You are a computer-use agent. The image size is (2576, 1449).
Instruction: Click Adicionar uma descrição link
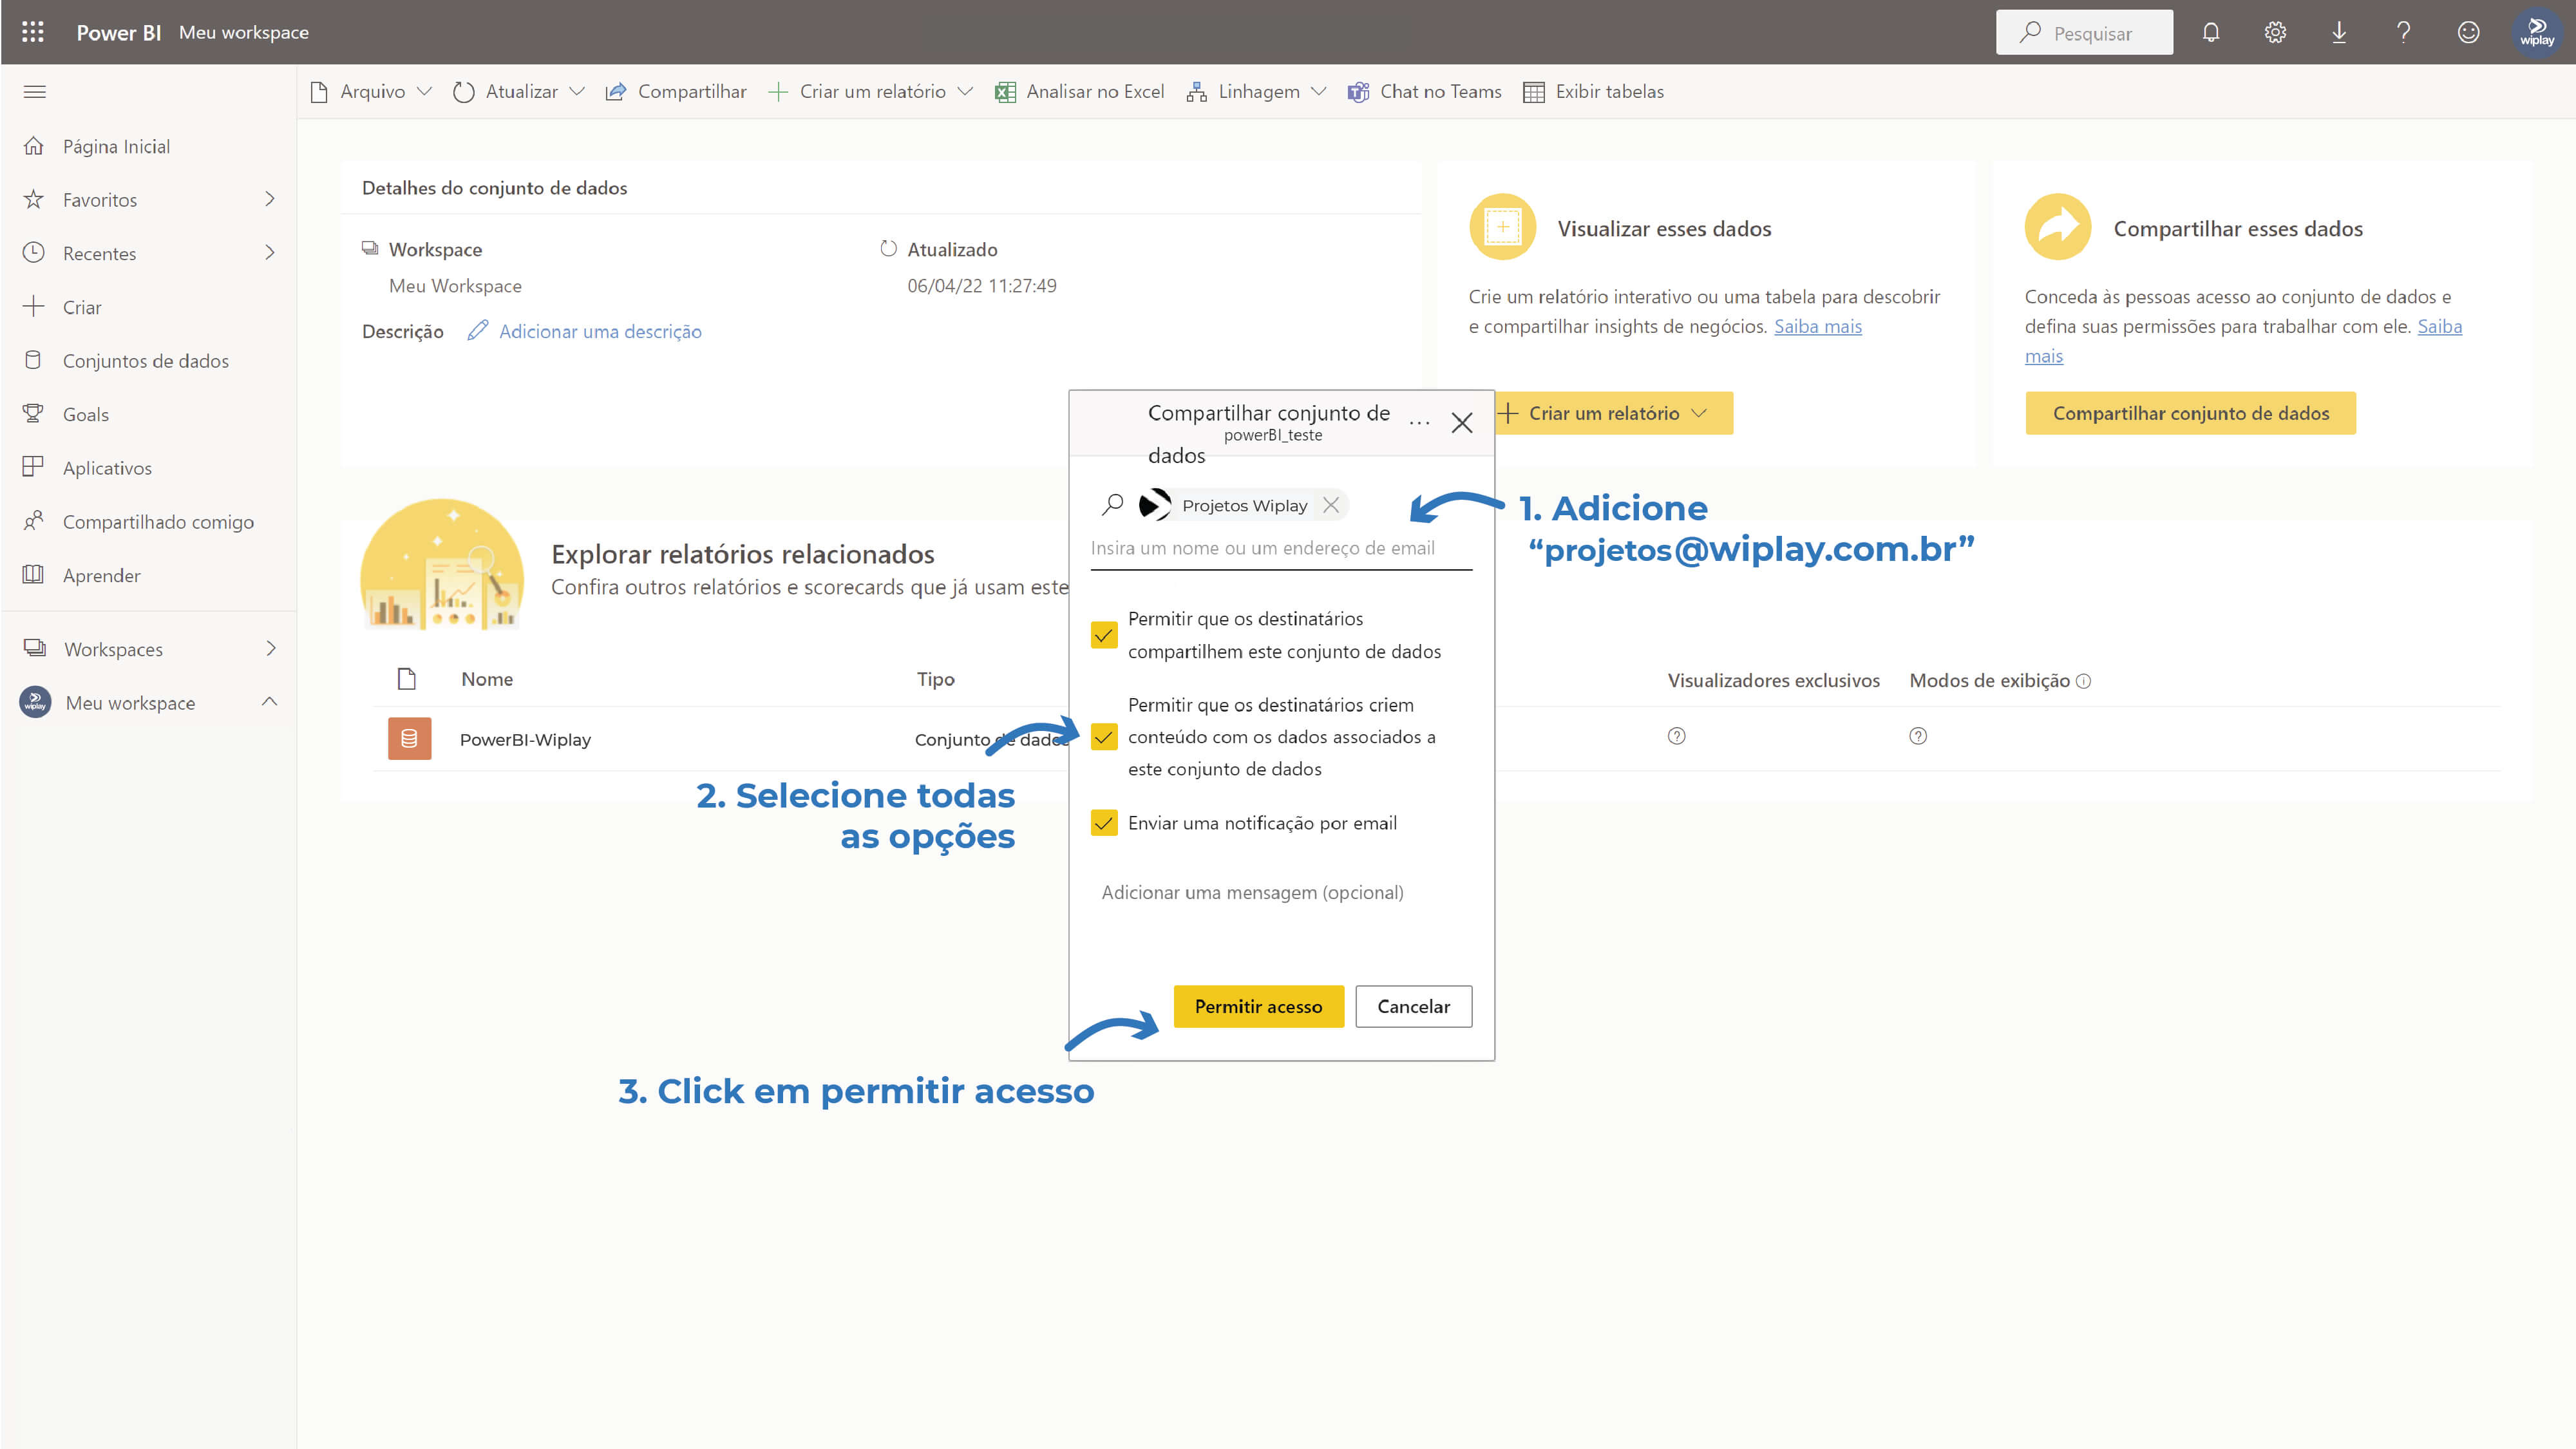pos(600,331)
